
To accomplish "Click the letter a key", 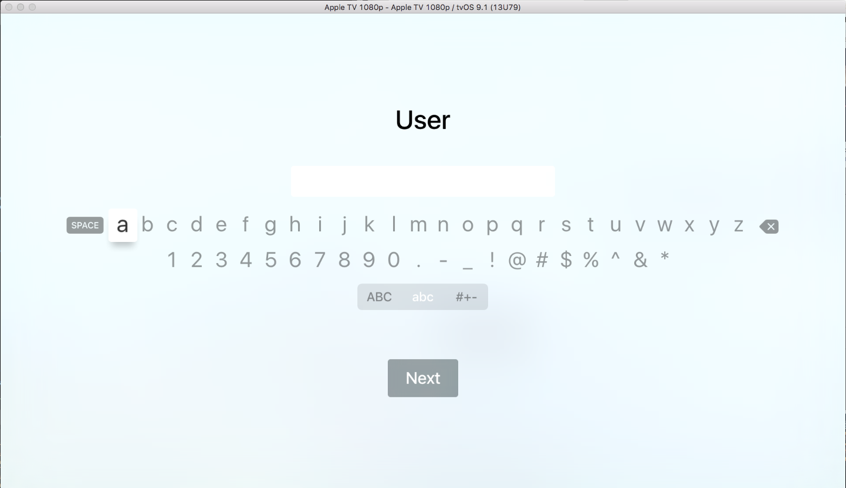I will [123, 224].
